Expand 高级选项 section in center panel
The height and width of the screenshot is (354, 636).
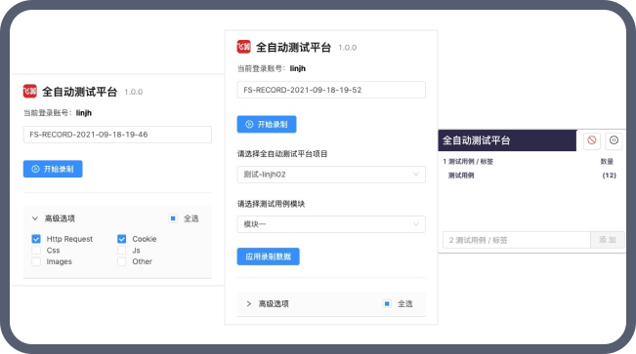pos(249,303)
